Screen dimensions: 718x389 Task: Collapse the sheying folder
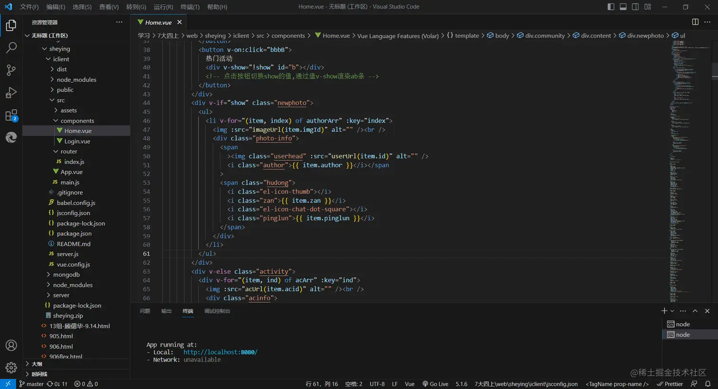pyautogui.click(x=59, y=49)
